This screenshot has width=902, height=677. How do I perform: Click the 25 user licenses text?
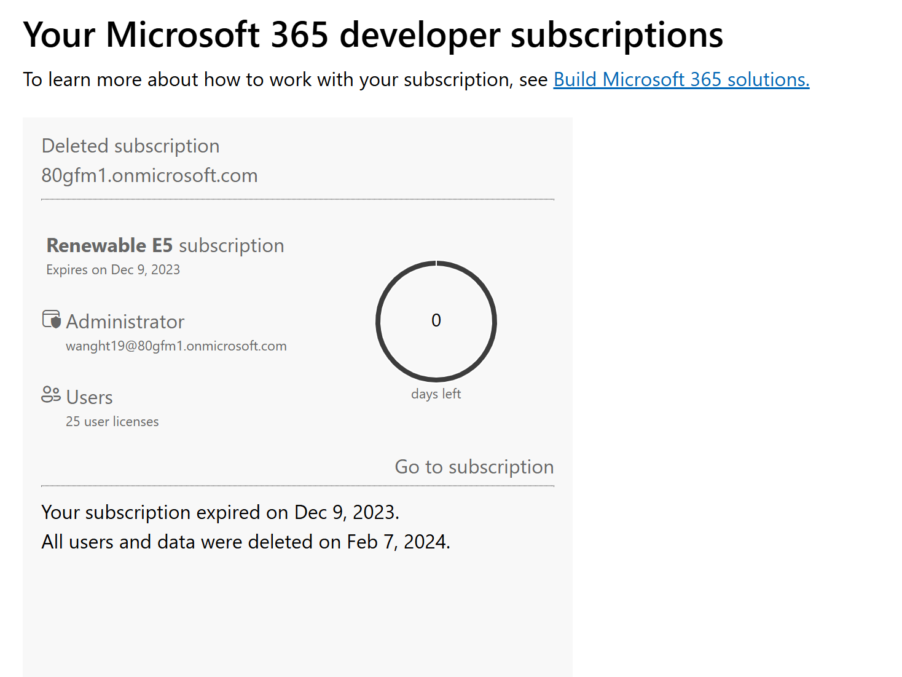click(112, 422)
